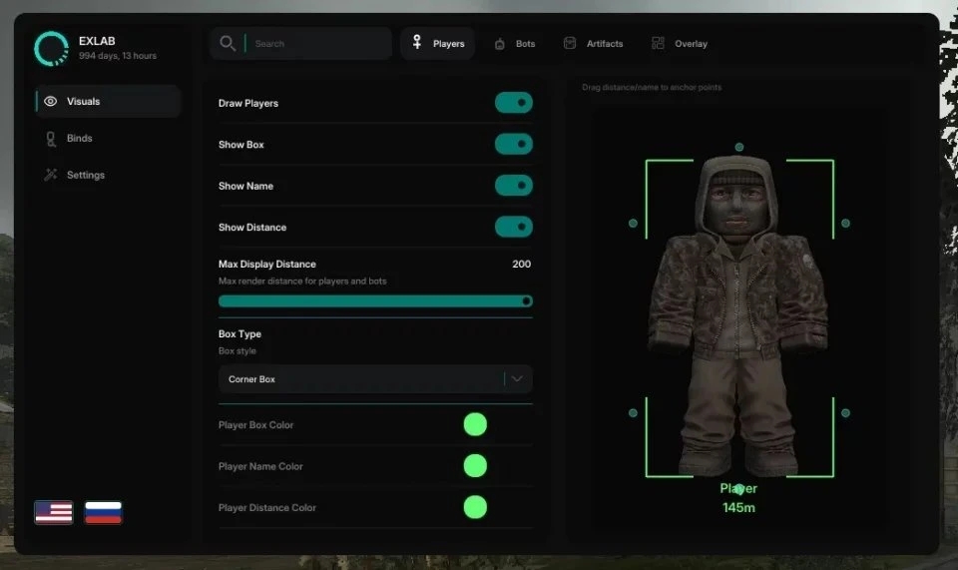Viewport: 958px width, 570px height.
Task: Click the Draw Players label
Action: (248, 103)
